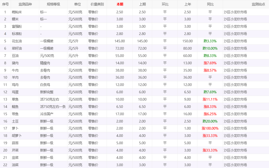The height and width of the screenshot is (168, 269).
Task: Click the 同比 column header
Action: tap(210, 4)
